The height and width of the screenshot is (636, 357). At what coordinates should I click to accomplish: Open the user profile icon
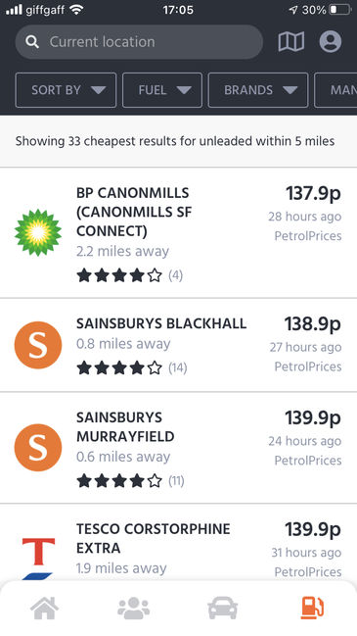click(x=331, y=42)
